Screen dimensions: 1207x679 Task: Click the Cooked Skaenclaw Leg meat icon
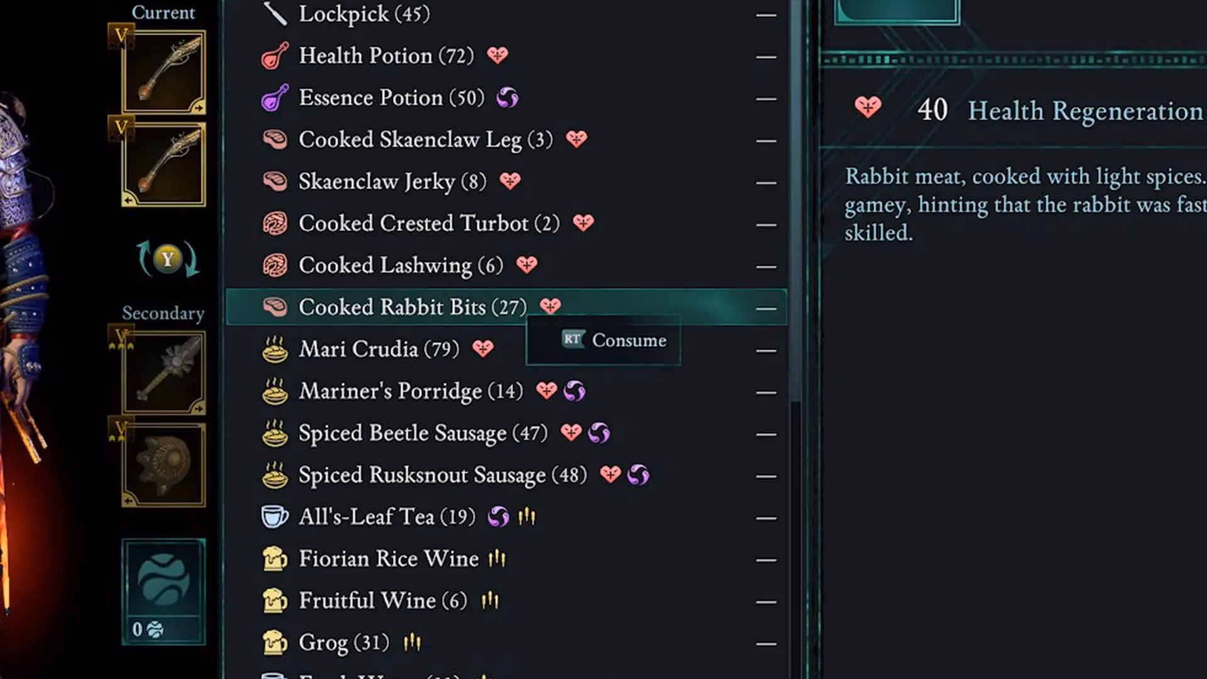click(x=275, y=139)
